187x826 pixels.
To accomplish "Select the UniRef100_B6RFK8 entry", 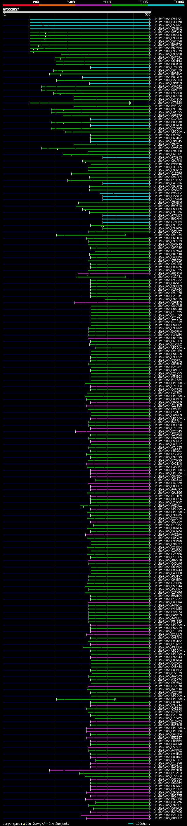I will point(167,48).
